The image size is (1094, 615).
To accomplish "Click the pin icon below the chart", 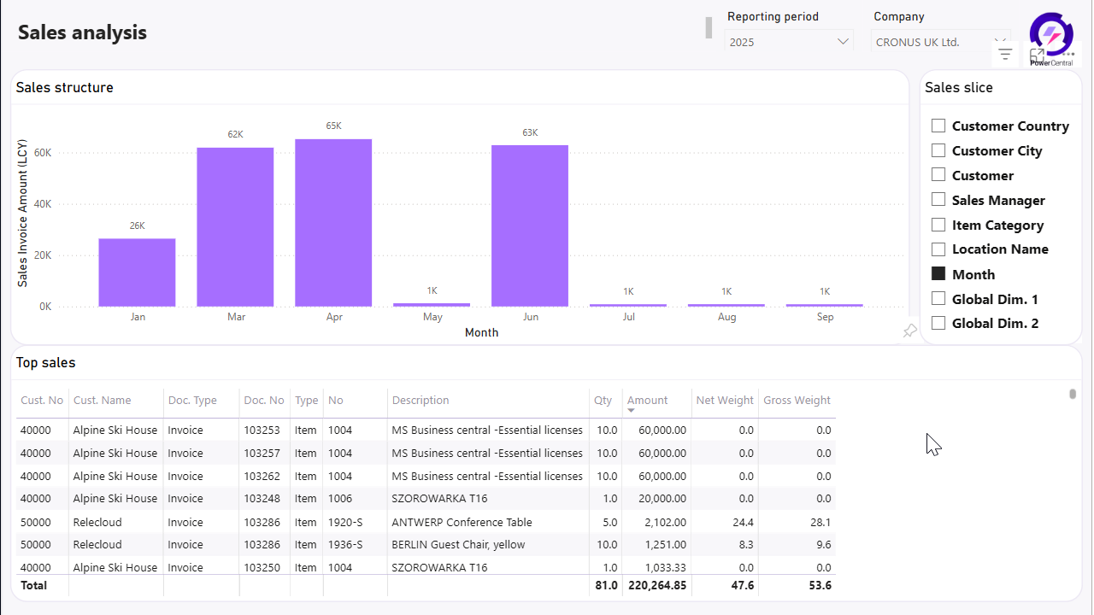I will tap(909, 331).
